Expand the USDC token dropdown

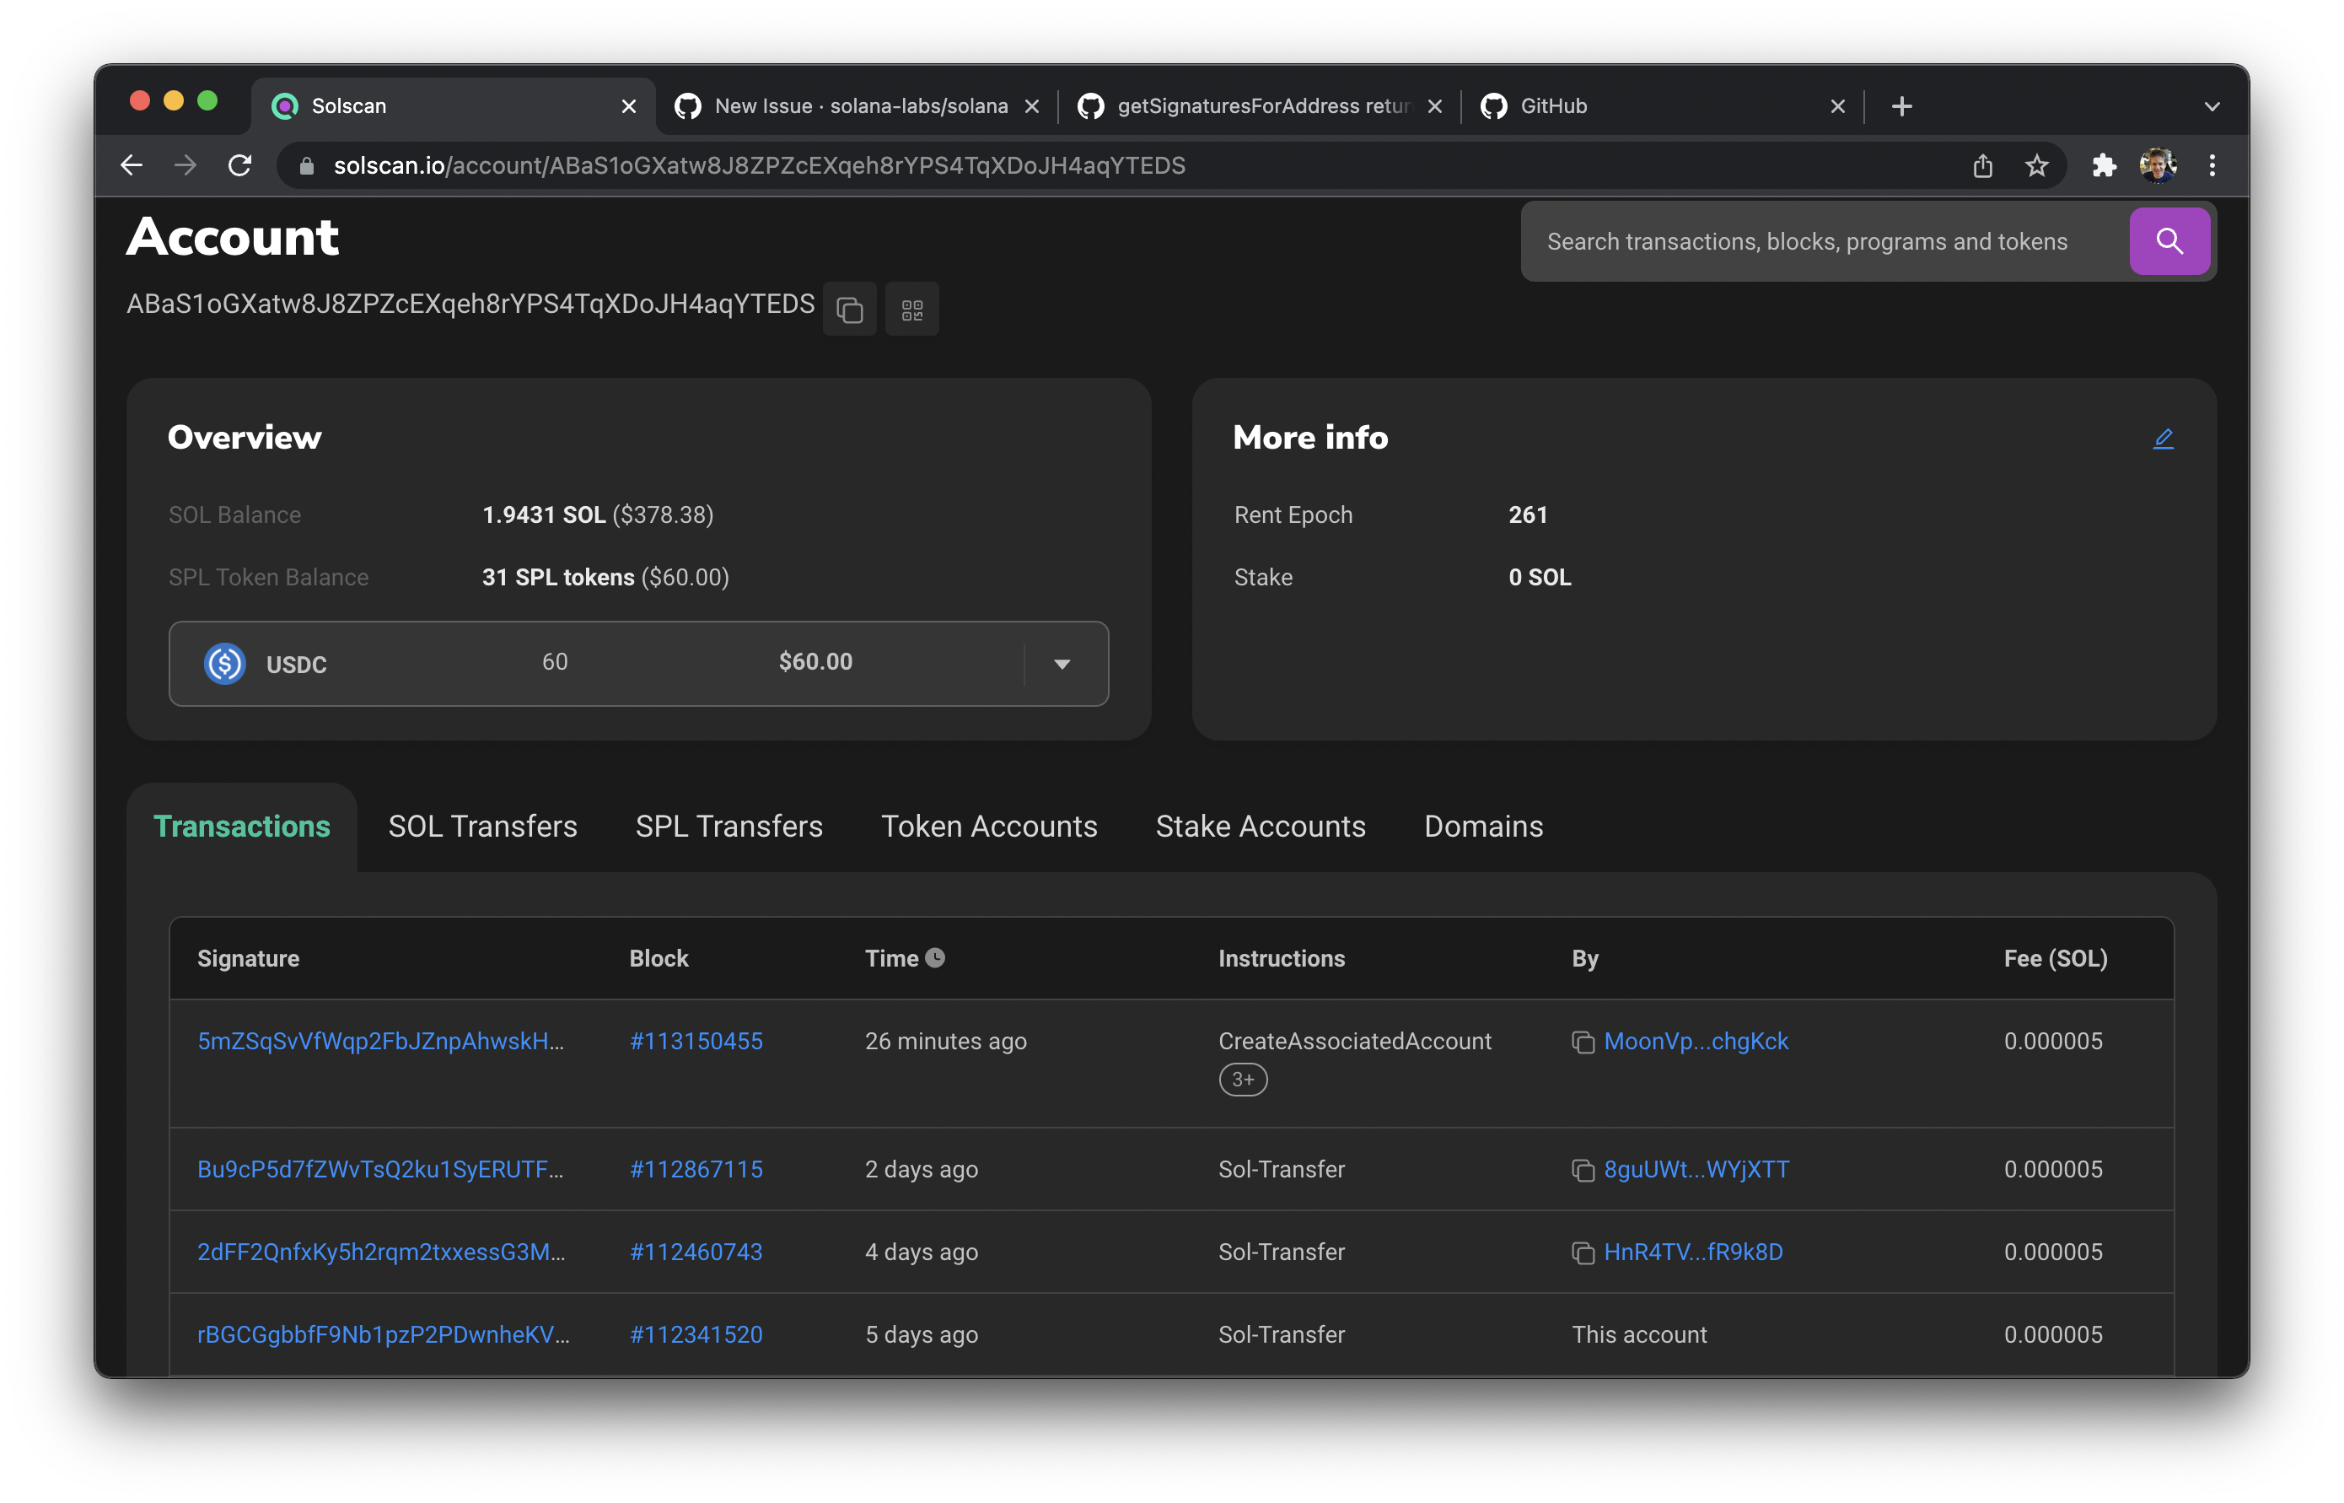pyautogui.click(x=1062, y=664)
